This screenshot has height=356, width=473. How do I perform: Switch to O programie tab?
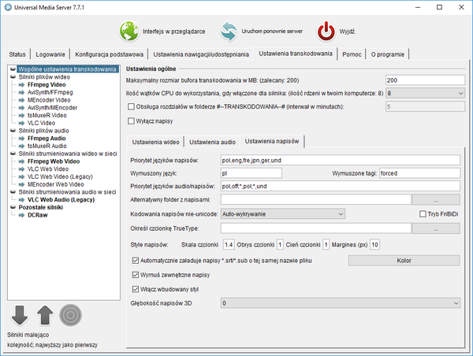[388, 54]
